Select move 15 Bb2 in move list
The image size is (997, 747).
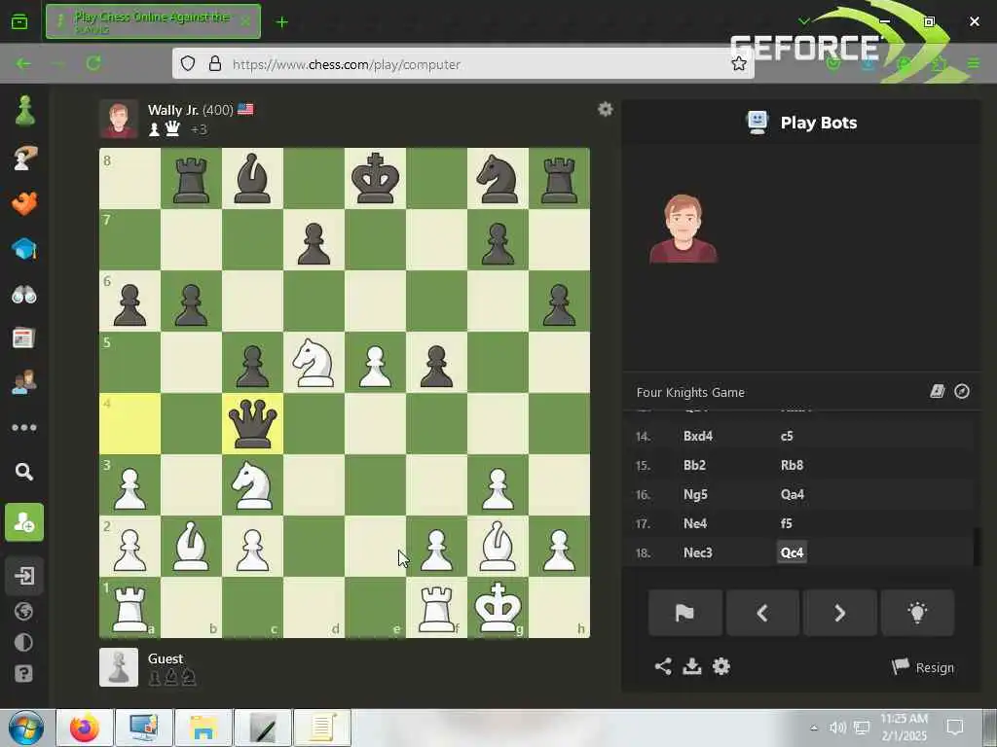click(x=694, y=465)
